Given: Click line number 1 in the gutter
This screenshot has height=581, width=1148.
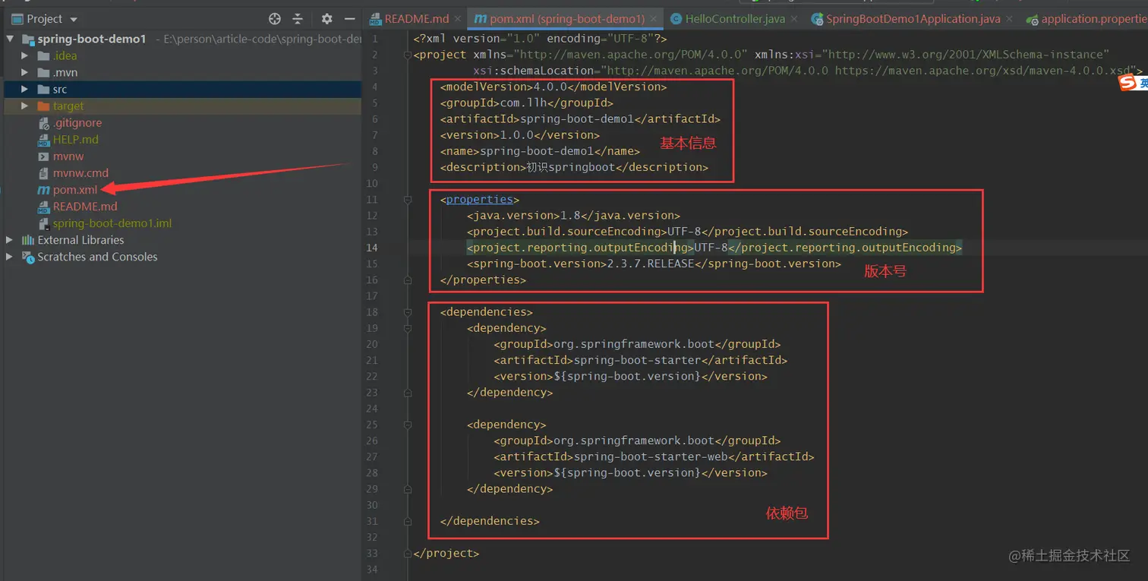Looking at the screenshot, I should coord(374,39).
